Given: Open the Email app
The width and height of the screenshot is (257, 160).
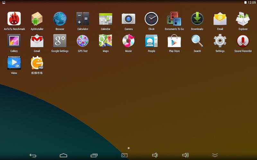Looking at the screenshot, I should [220, 19].
